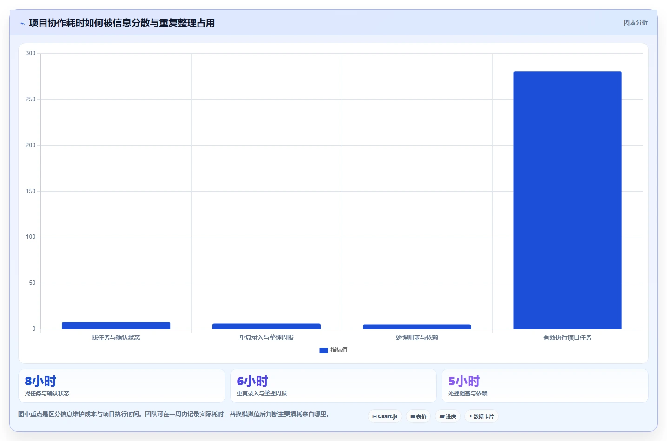
Task: Open the 5小时 data card
Action: [545, 386]
